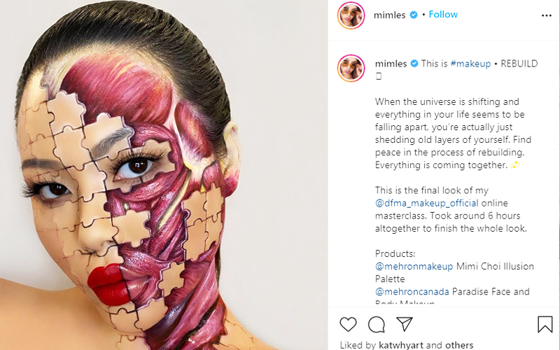The height and width of the screenshot is (350, 560).
Task: Open the mimles username in the header
Action: coord(391,15)
